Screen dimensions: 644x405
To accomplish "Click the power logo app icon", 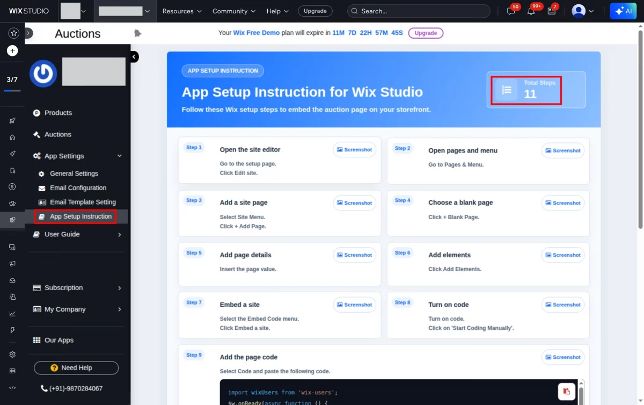I will coord(43,73).
